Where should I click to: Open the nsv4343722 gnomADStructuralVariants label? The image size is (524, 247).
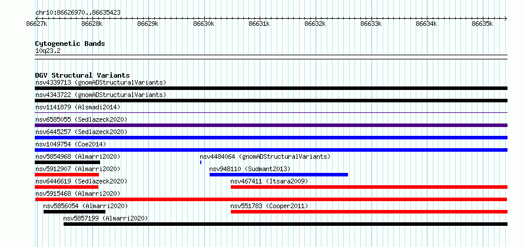[x=101, y=95]
